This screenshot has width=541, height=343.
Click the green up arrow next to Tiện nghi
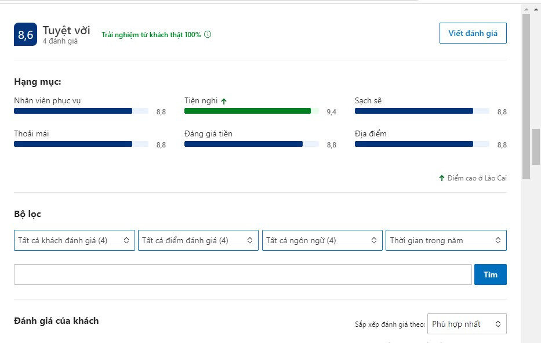[x=224, y=101]
